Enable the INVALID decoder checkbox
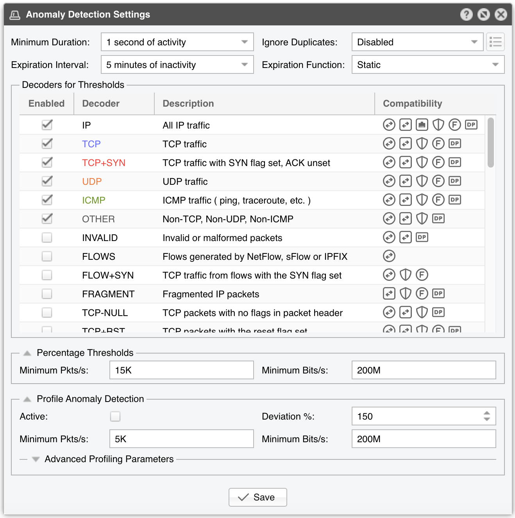 point(47,238)
